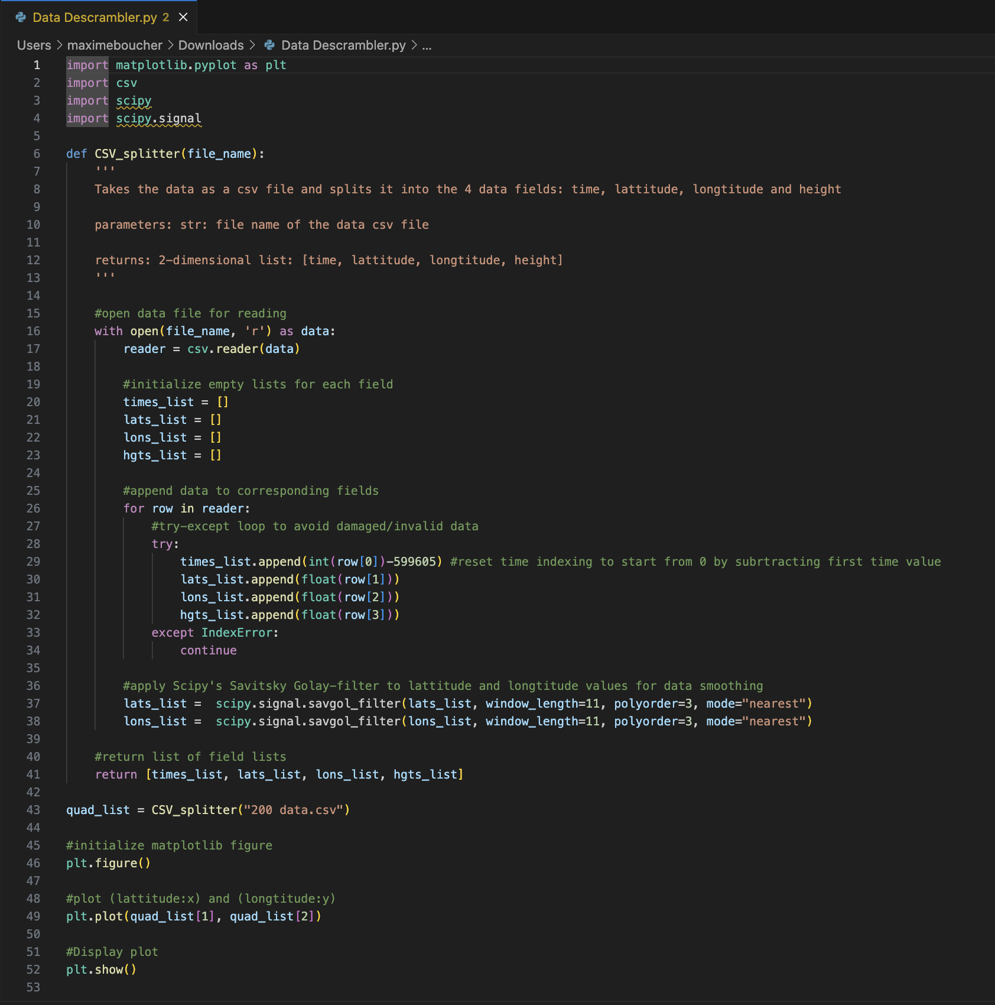Open the maximeboucher breadcrumb folder

[115, 46]
